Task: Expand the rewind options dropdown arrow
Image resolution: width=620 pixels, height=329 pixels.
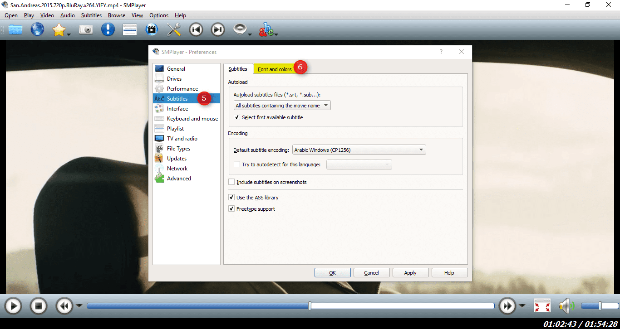Action: click(79, 306)
